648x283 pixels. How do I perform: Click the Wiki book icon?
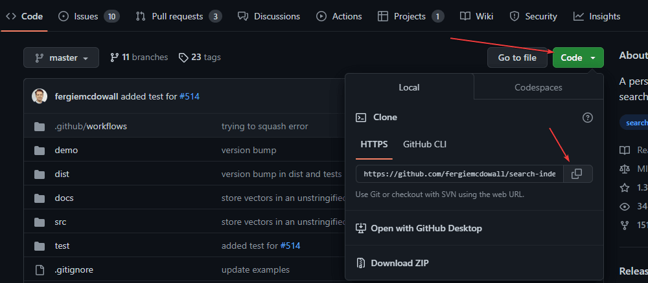(465, 17)
